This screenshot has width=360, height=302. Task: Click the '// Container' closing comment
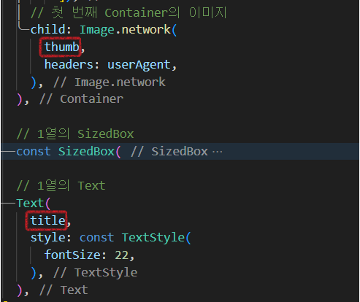pyautogui.click(x=81, y=99)
